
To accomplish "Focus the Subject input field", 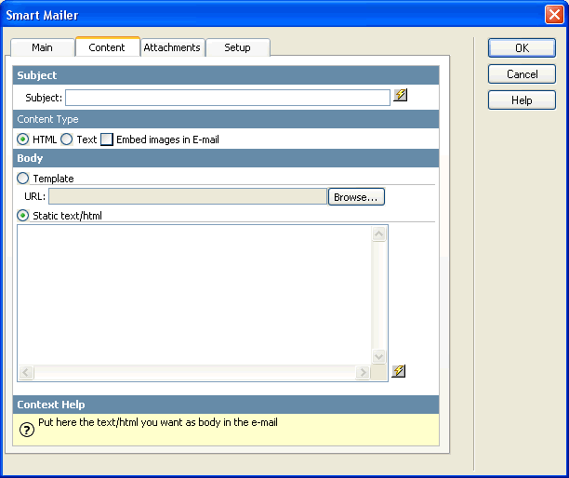I will pos(228,98).
